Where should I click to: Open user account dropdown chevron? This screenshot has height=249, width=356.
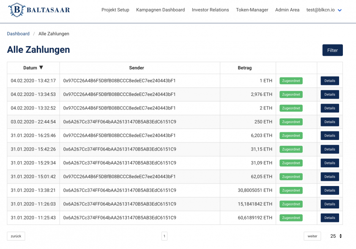(x=340, y=10)
